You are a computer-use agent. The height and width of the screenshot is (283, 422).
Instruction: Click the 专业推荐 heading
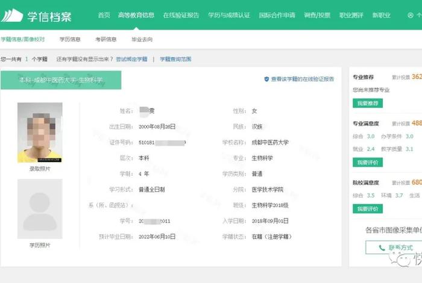[363, 77]
